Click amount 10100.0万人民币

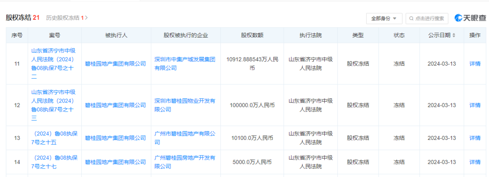[x=252, y=138]
